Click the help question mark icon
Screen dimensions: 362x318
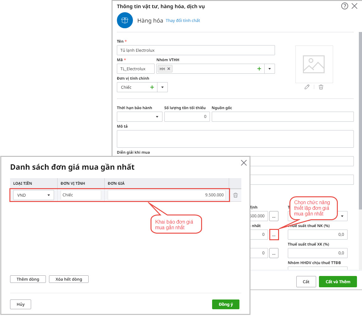(x=344, y=6)
